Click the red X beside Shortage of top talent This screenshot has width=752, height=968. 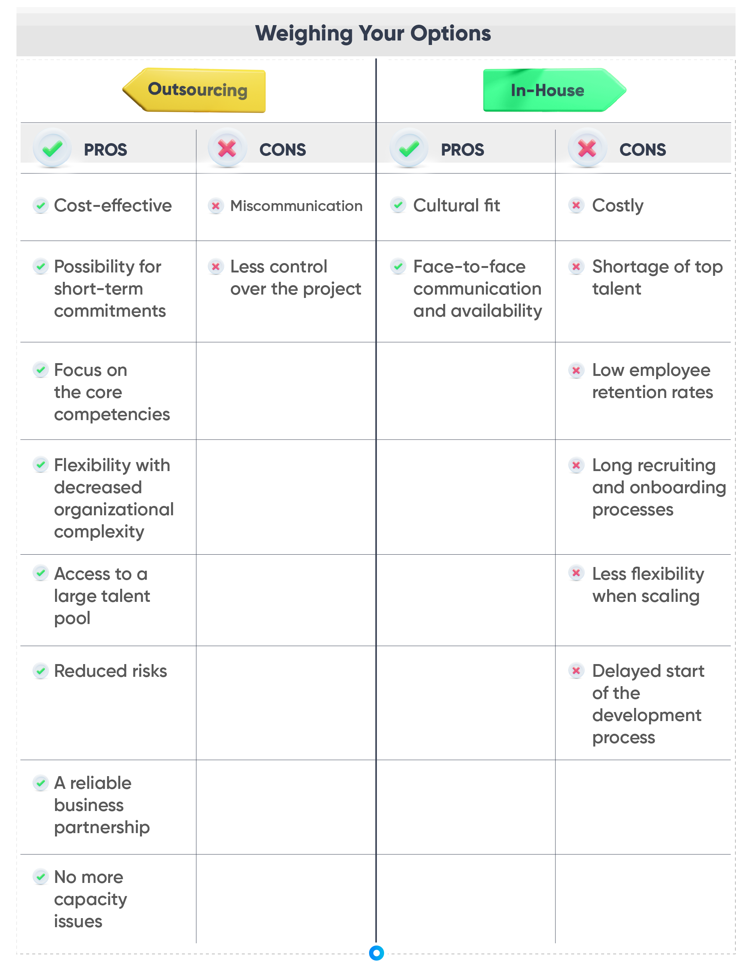576,266
